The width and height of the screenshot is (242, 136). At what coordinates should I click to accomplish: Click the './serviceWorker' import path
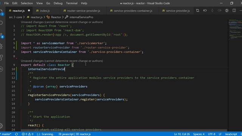[x=90, y=43]
